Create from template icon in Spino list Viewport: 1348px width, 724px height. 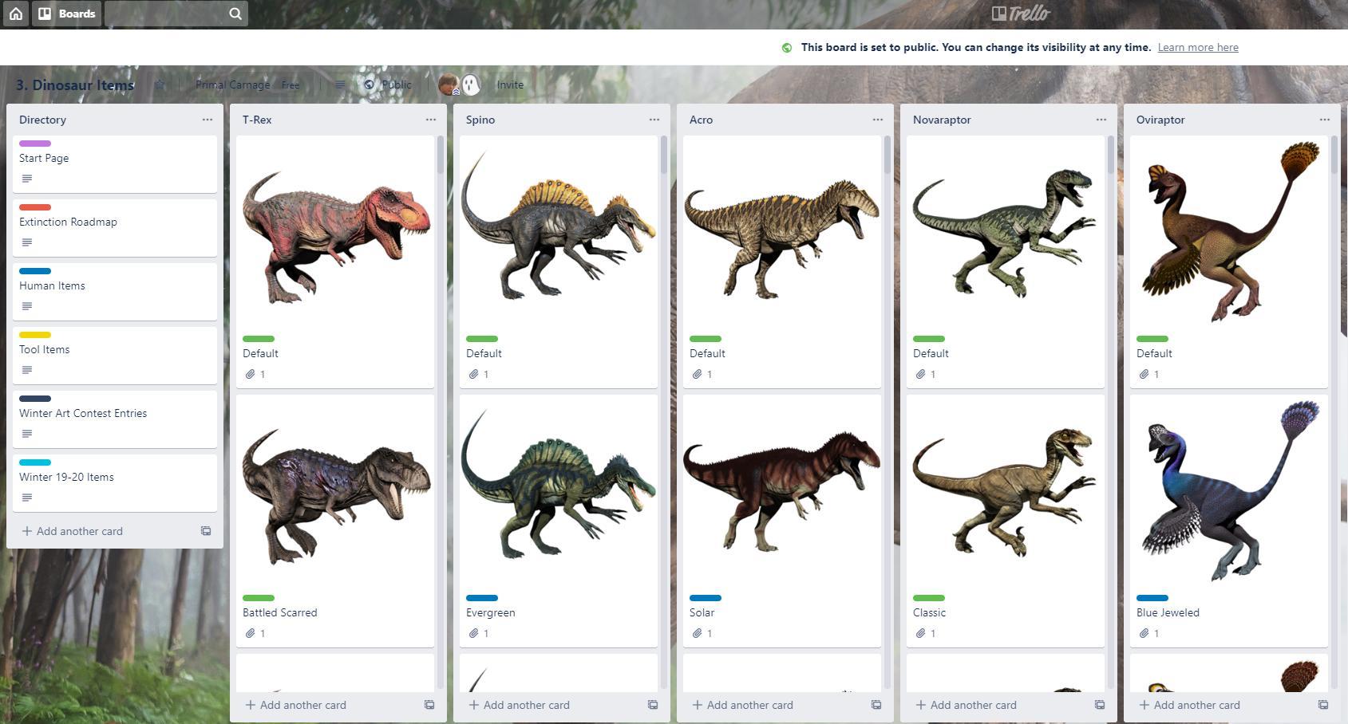pyautogui.click(x=653, y=705)
